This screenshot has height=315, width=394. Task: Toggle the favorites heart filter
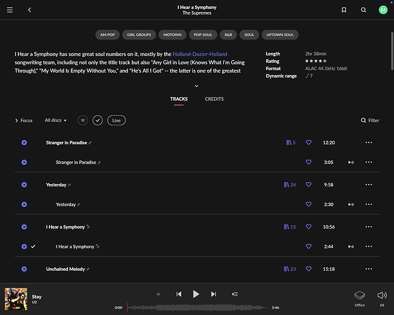click(83, 120)
